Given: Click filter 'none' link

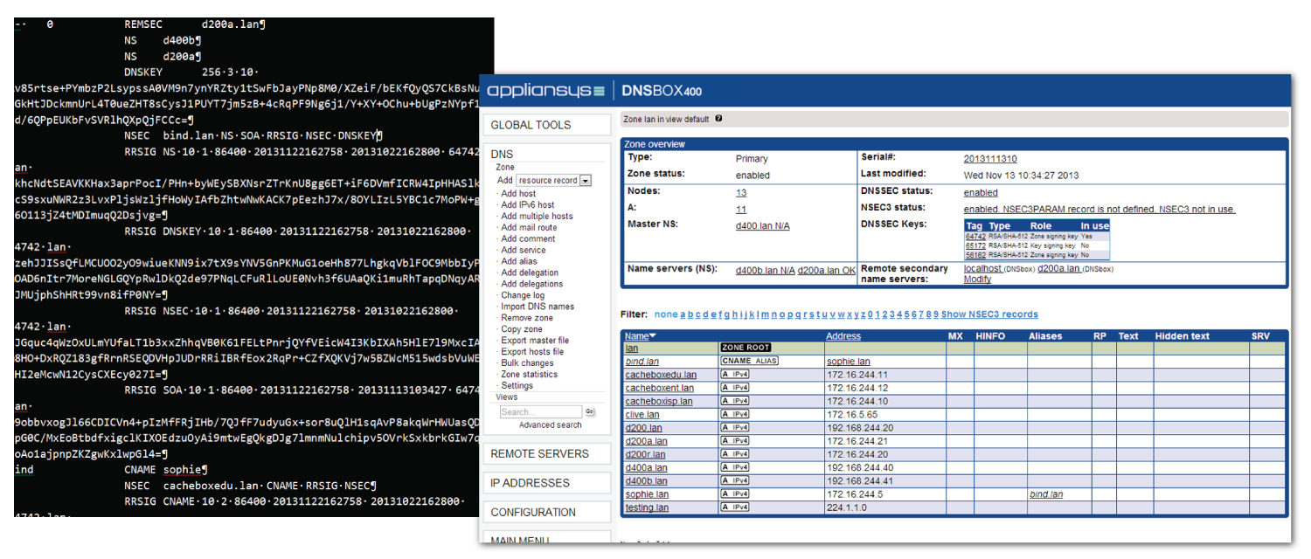Looking at the screenshot, I should pyautogui.click(x=666, y=314).
